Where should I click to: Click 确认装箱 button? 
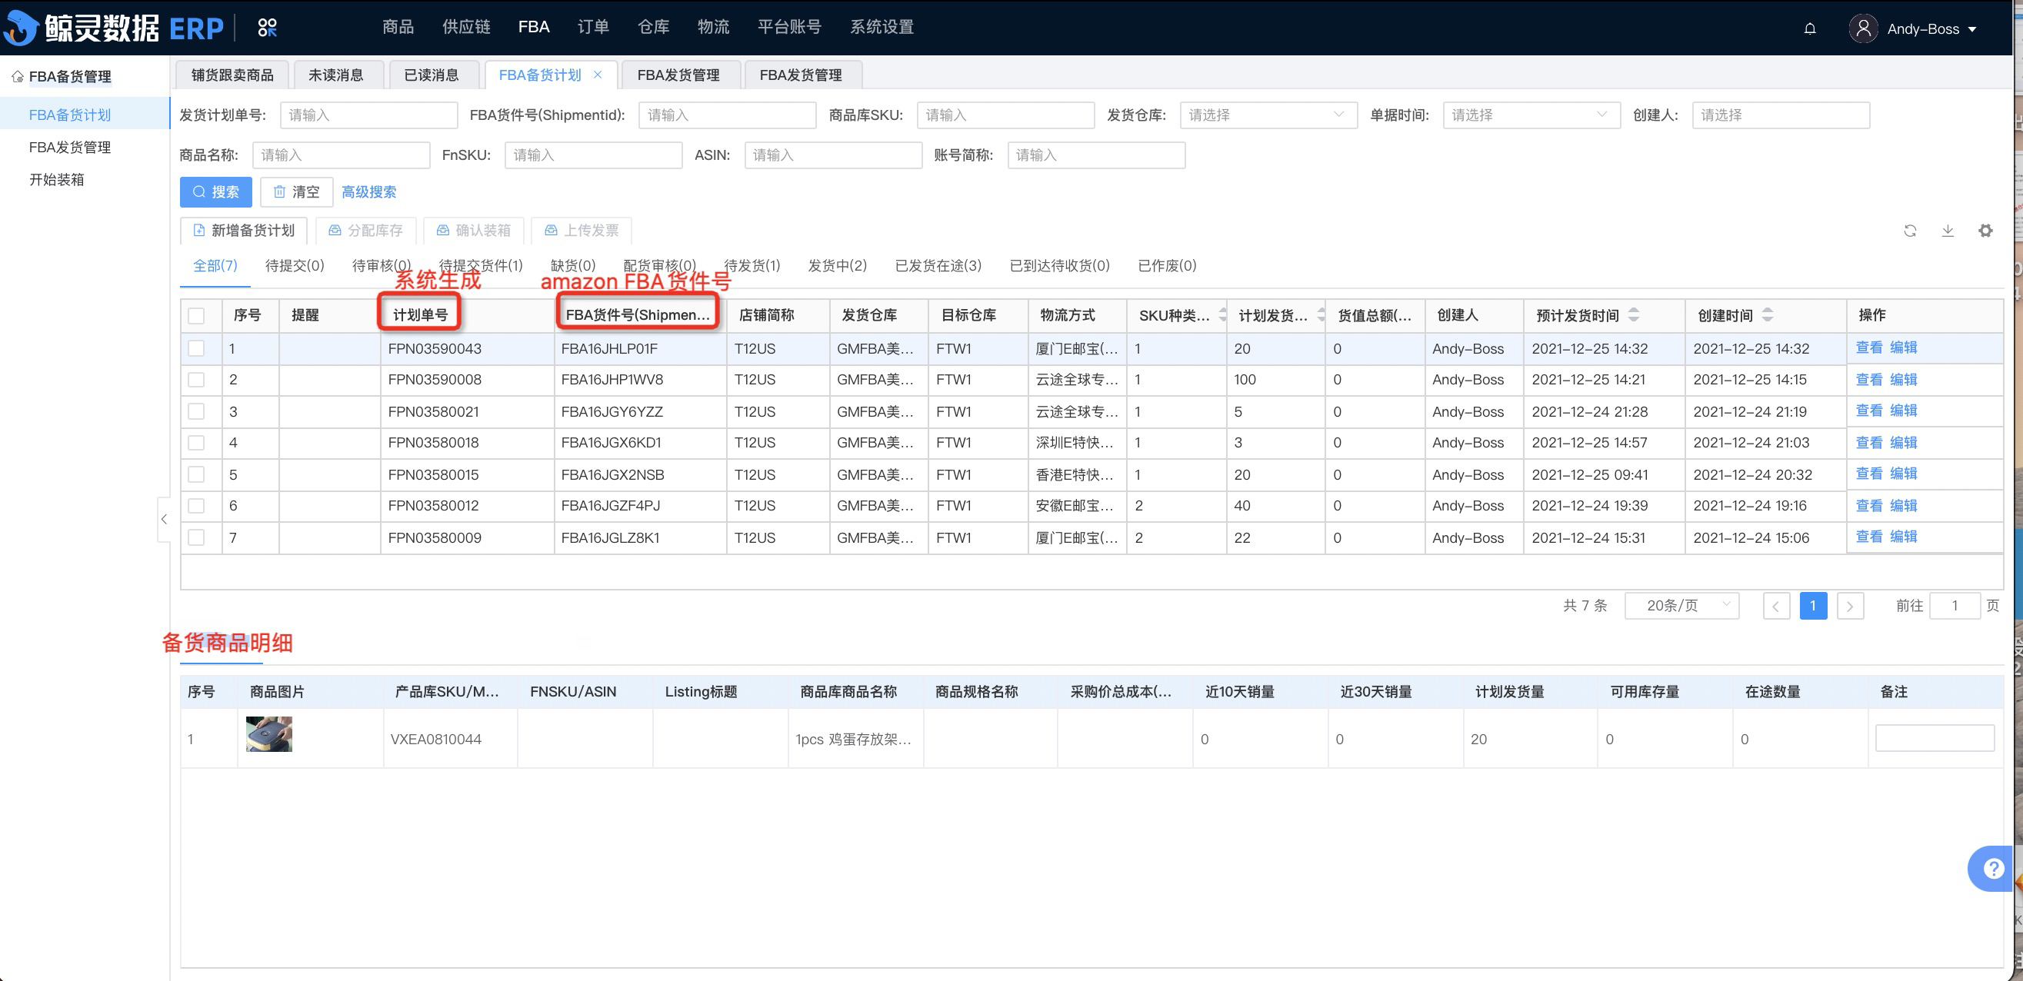point(474,231)
